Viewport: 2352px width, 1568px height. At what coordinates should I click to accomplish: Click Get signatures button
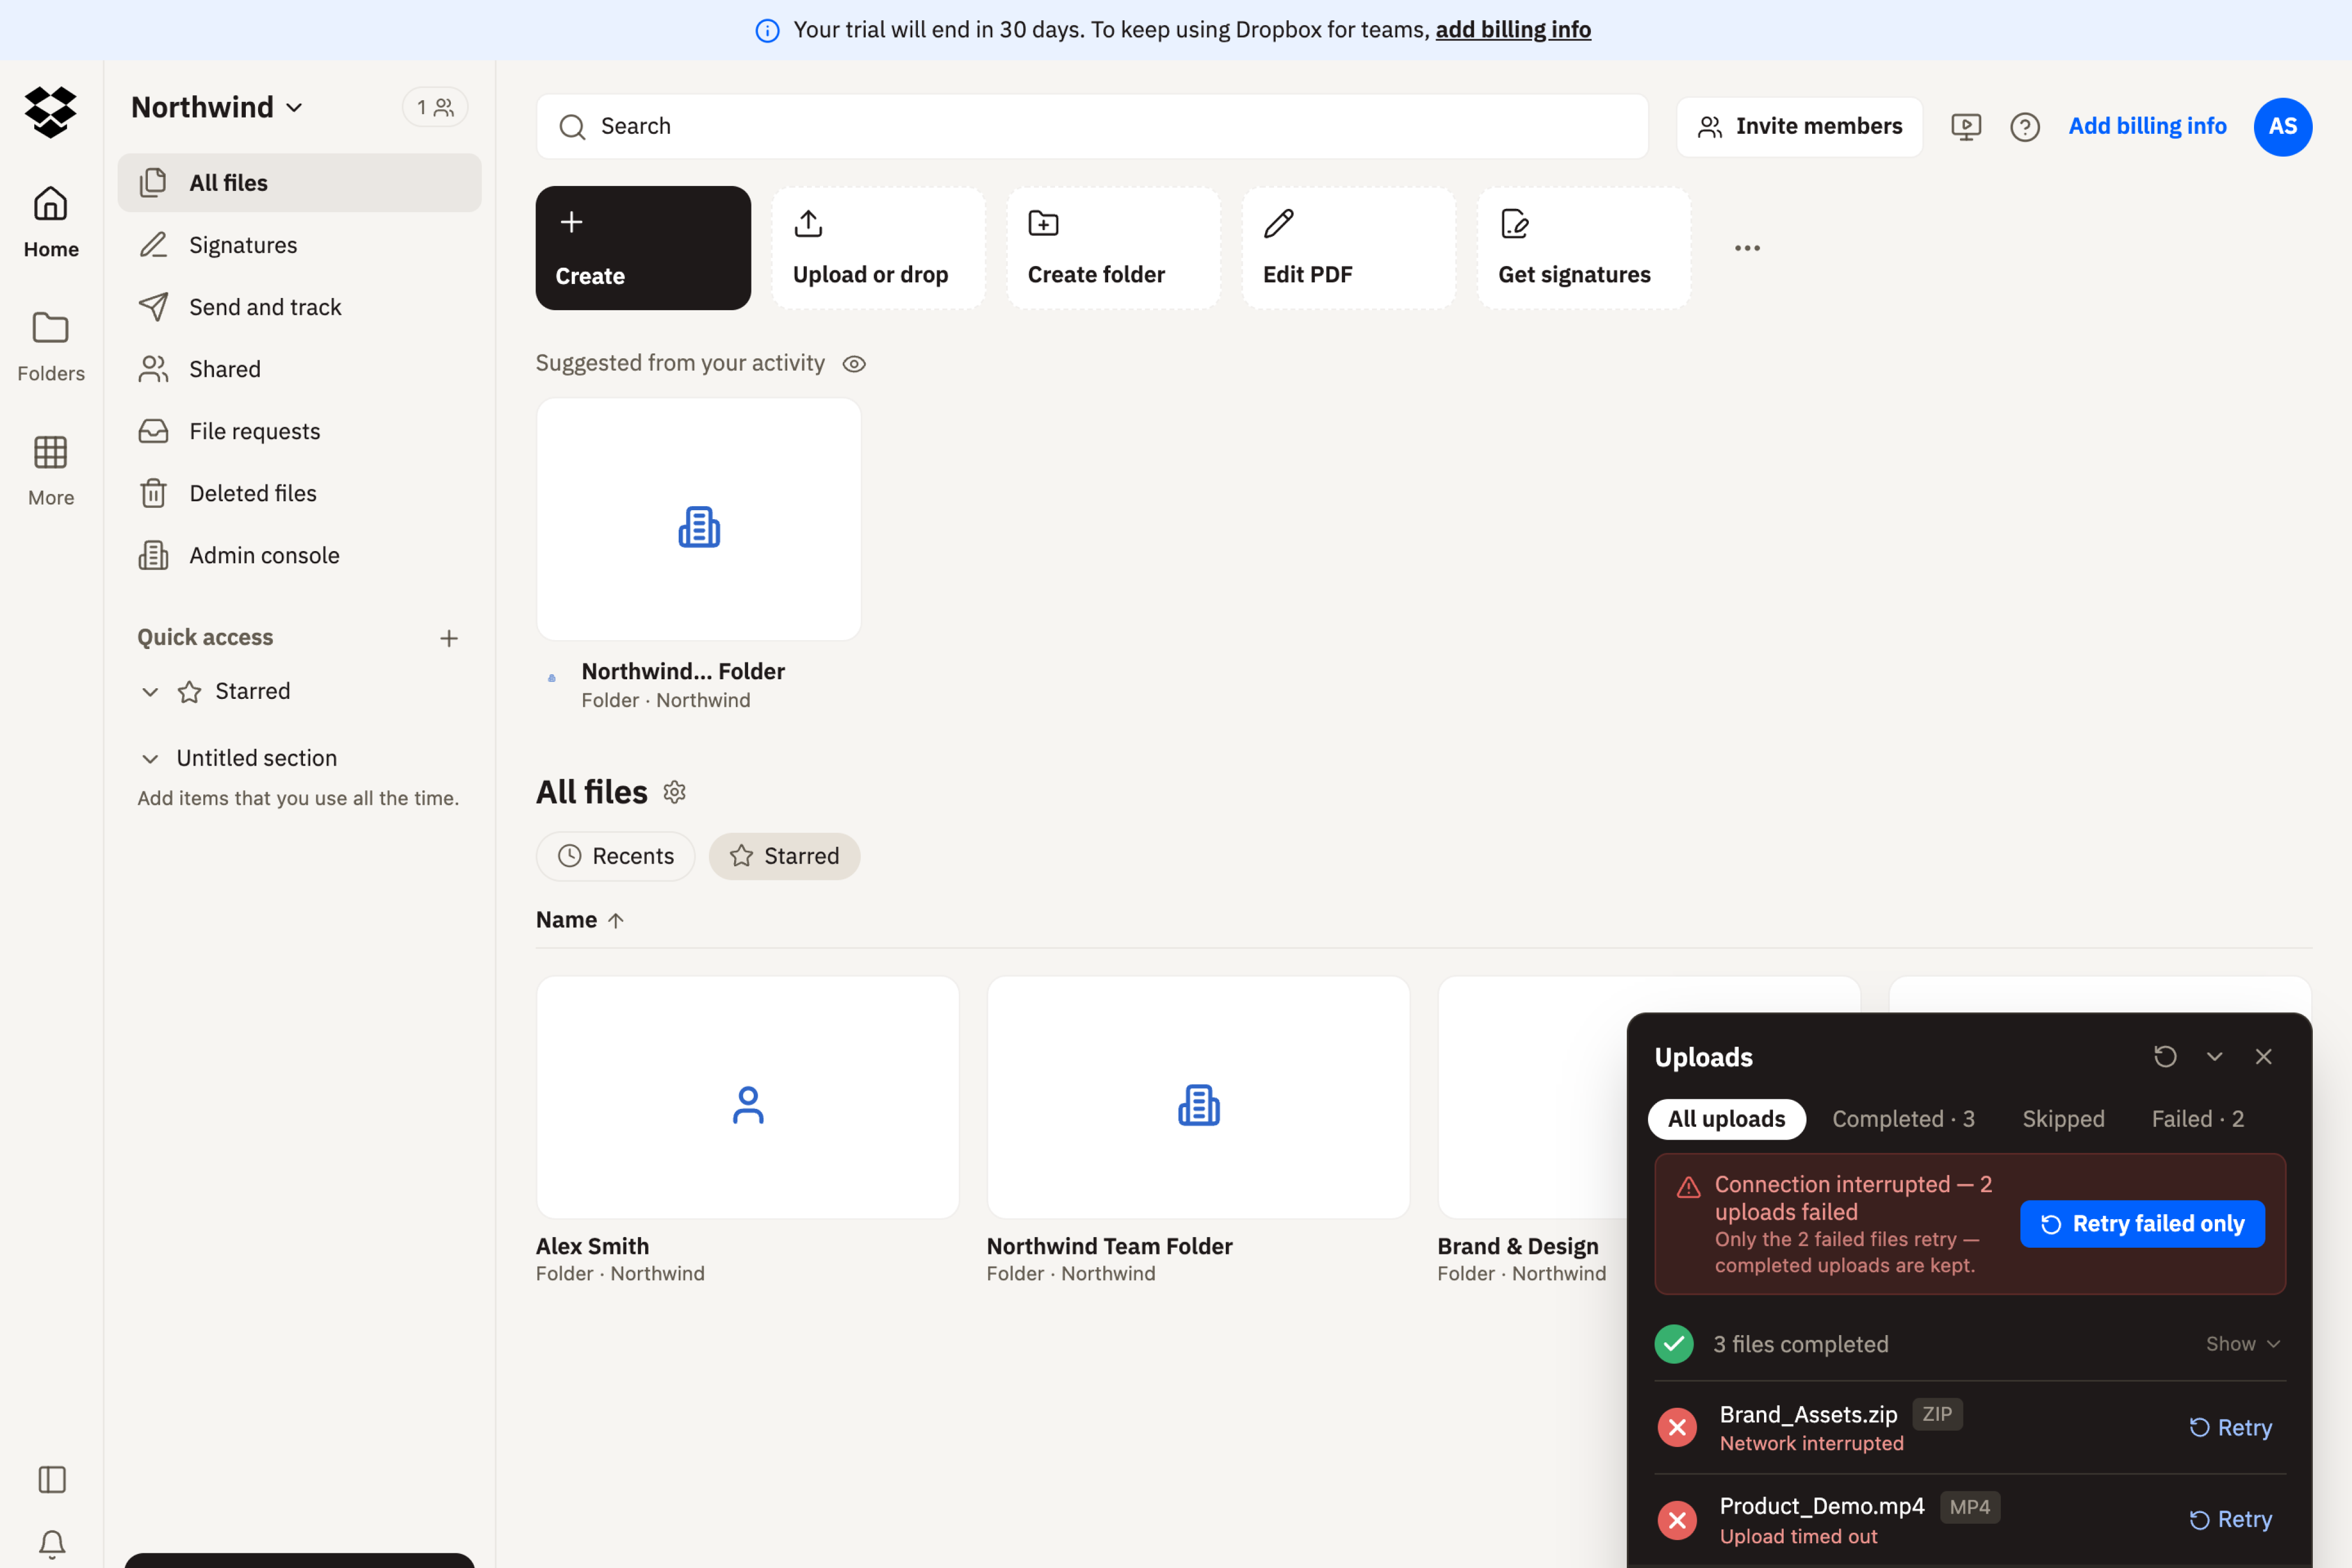click(x=1584, y=248)
